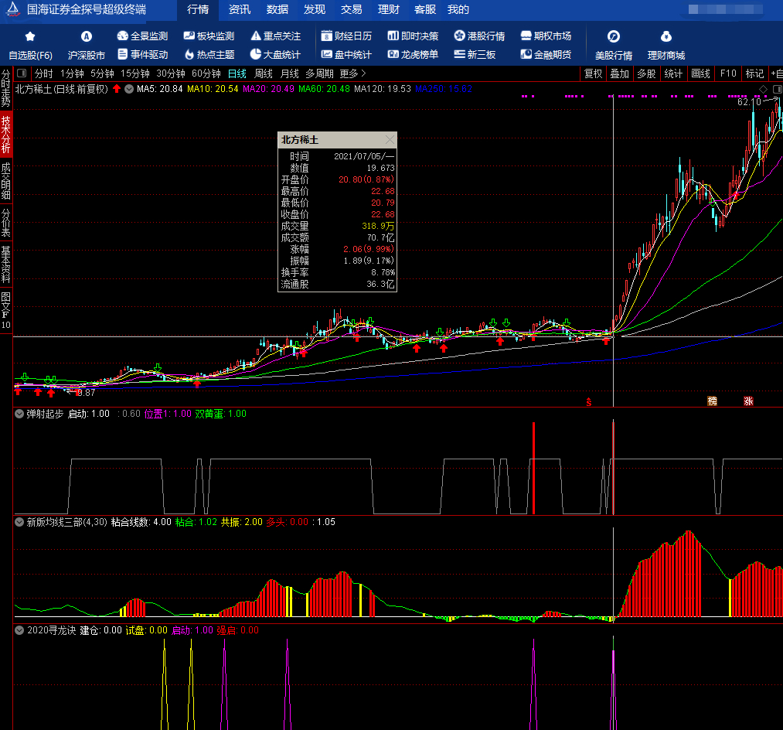
Task: Open 金融期货 financial futures
Action: point(546,54)
